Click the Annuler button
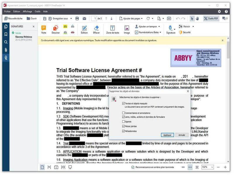This screenshot has width=234, height=175. pyautogui.click(x=182, y=135)
